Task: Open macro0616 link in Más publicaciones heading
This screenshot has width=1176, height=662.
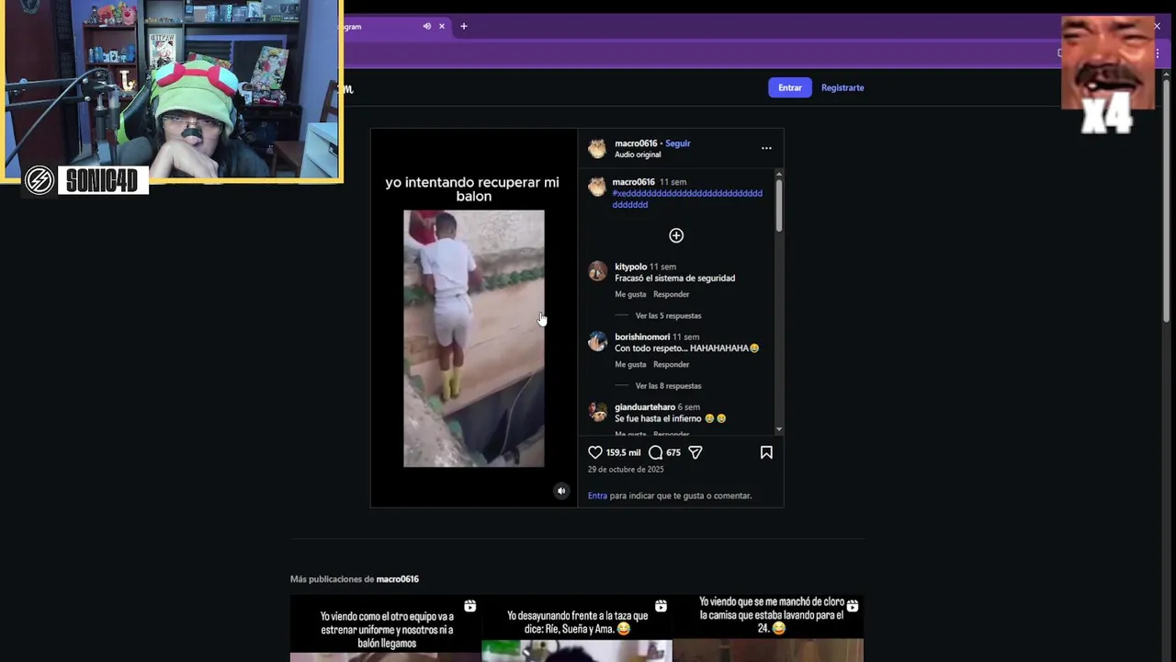Action: (x=397, y=579)
